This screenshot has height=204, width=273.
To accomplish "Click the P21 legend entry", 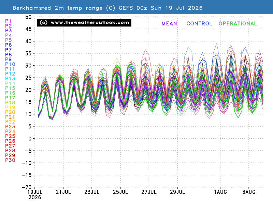I will (x=10, y=117).
